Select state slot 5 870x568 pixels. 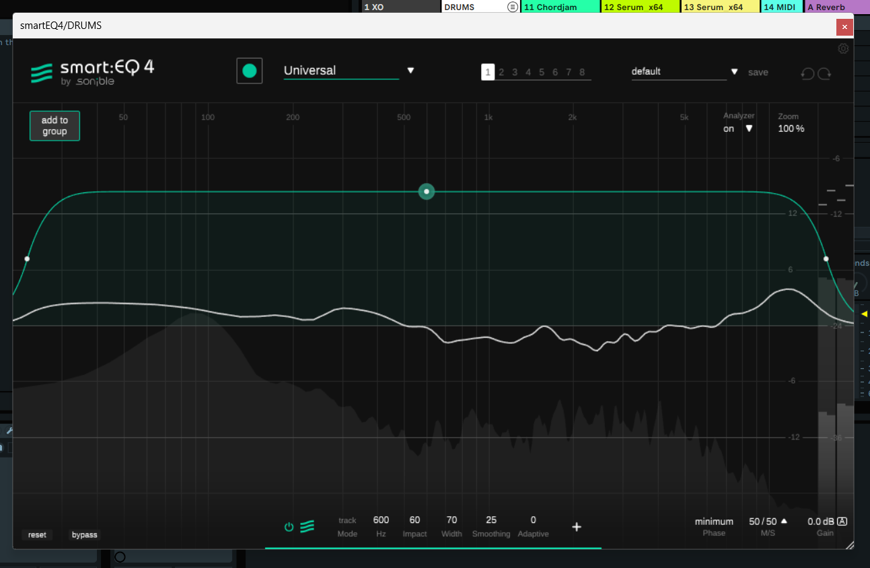(x=542, y=72)
